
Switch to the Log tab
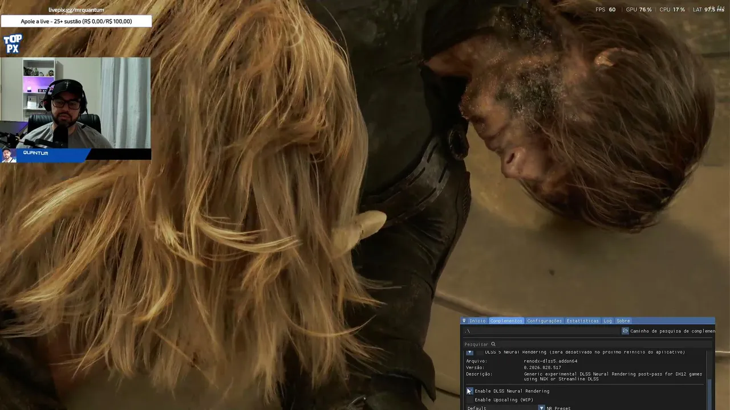point(607,321)
